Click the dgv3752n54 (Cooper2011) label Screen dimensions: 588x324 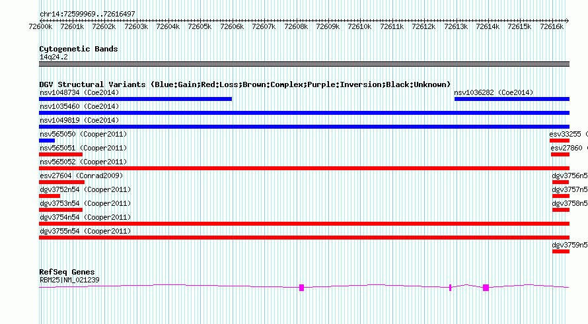point(85,189)
